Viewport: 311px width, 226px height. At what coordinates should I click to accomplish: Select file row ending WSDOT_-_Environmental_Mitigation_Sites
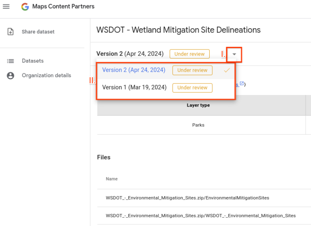pos(204,216)
